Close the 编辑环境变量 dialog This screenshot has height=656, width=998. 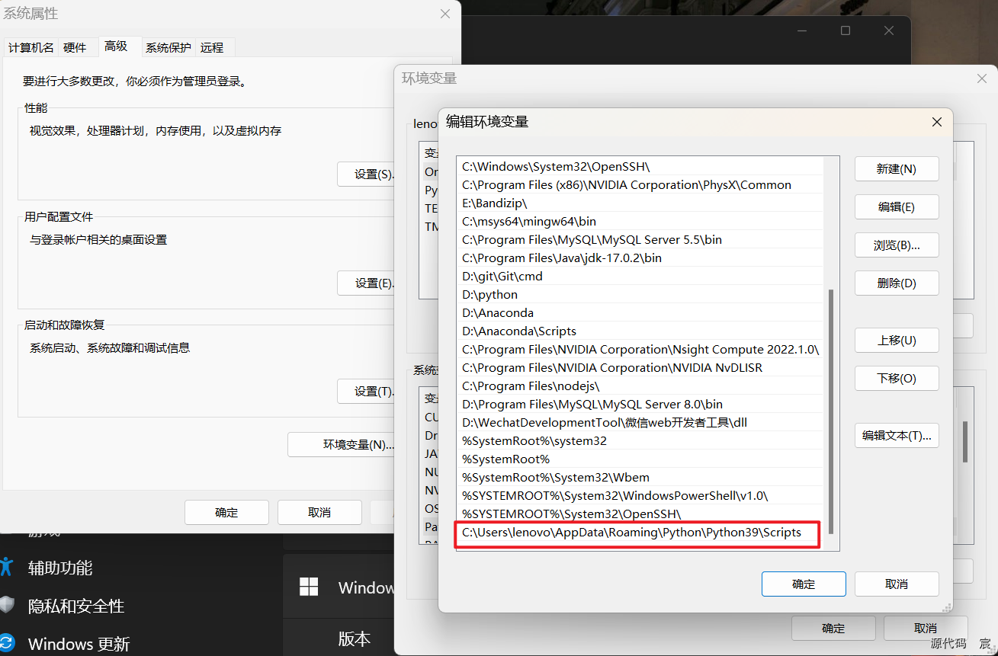coord(936,122)
